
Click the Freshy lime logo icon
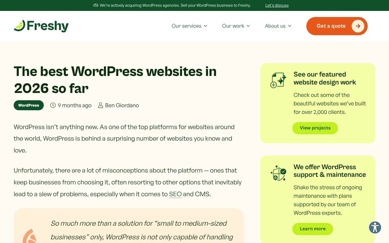coord(19,26)
